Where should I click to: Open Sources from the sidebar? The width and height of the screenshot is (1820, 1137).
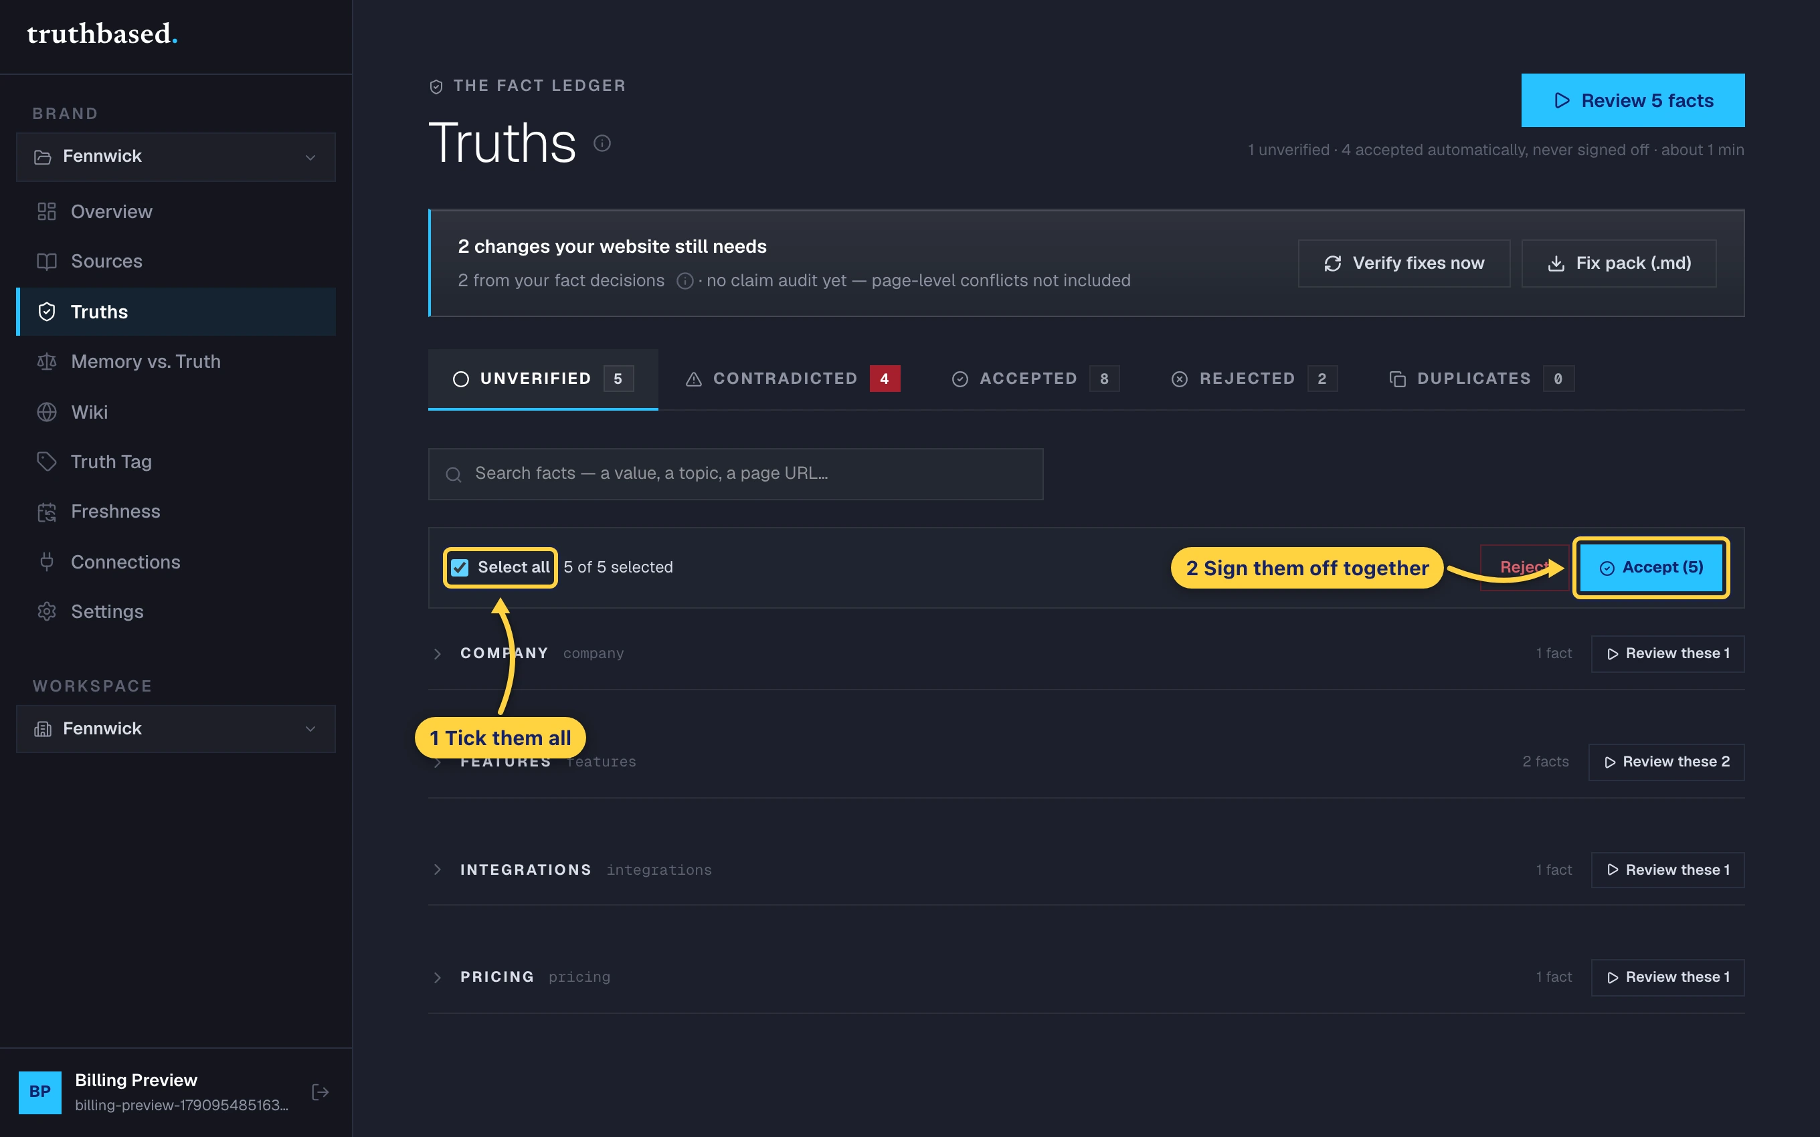tap(175, 261)
